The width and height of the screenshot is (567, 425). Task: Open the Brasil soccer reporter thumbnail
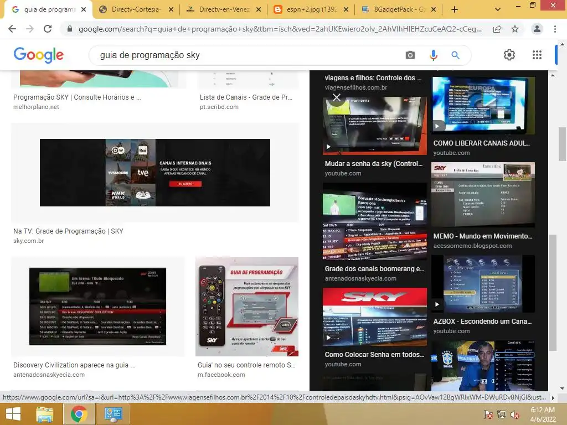coord(483,366)
